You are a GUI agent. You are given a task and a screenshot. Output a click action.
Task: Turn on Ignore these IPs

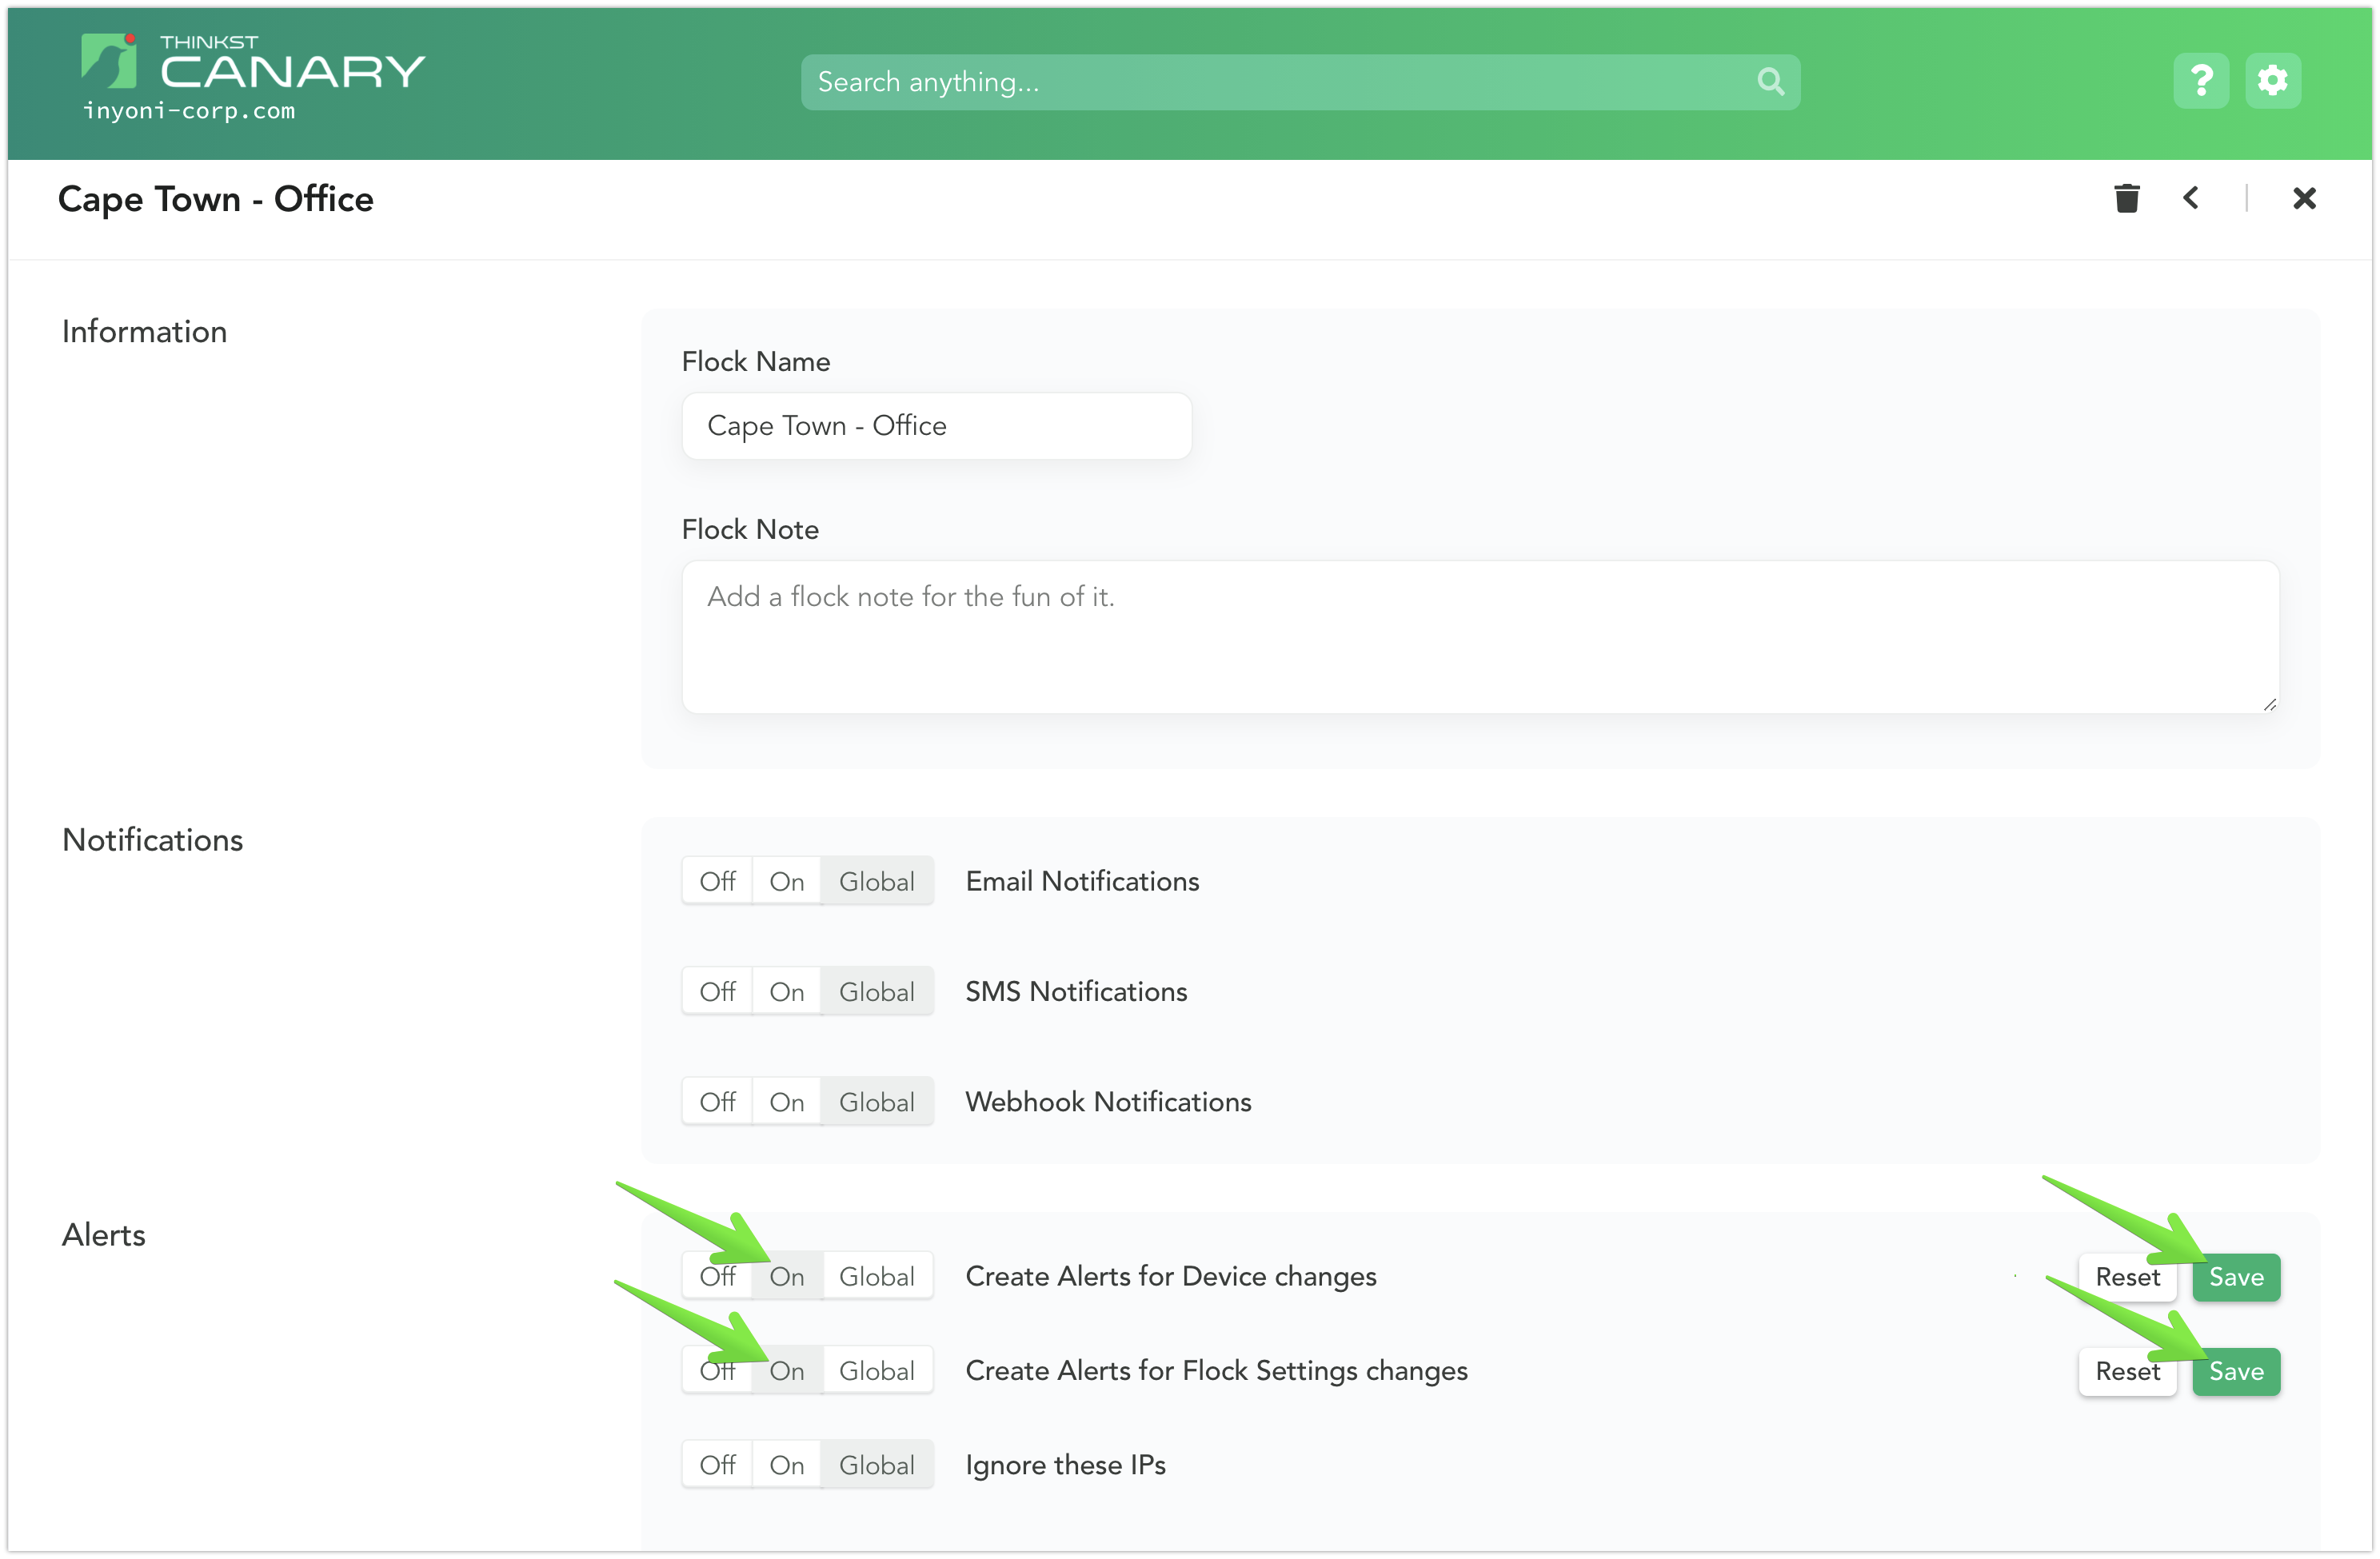[x=786, y=1464]
